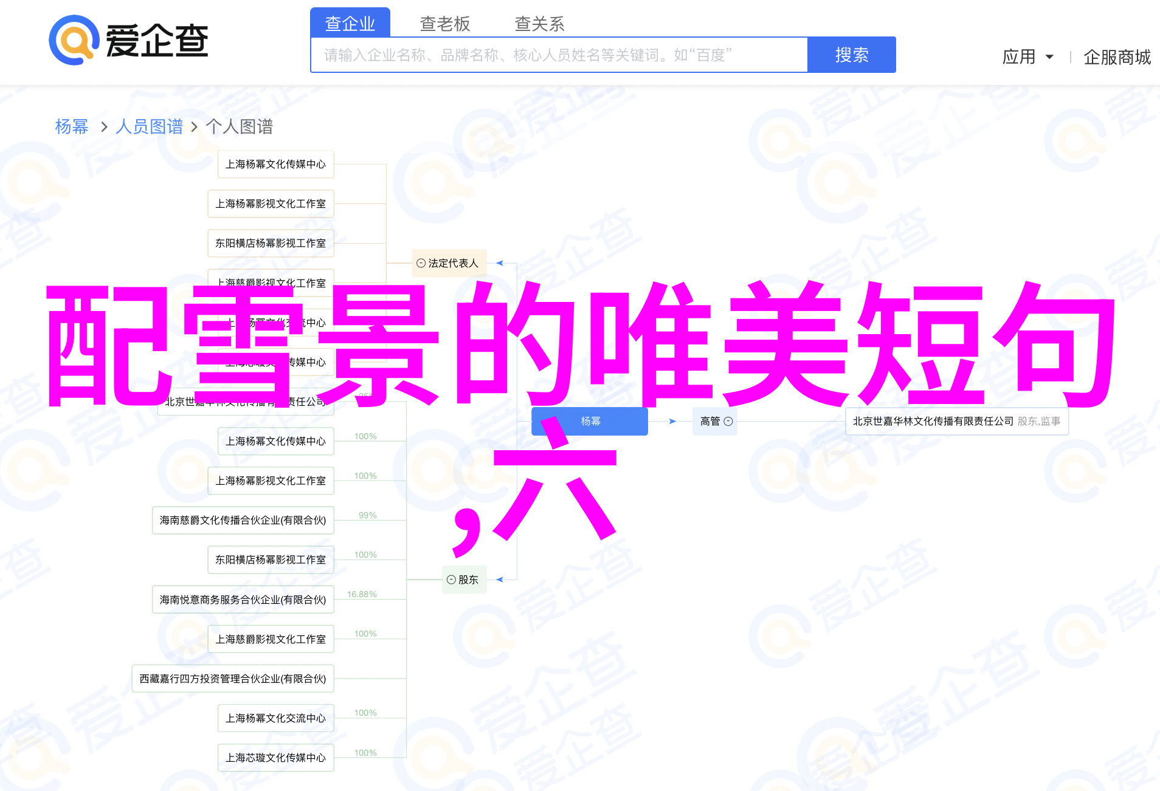
Task: Go to 杨幂 in the breadcrumb
Action: tap(72, 126)
